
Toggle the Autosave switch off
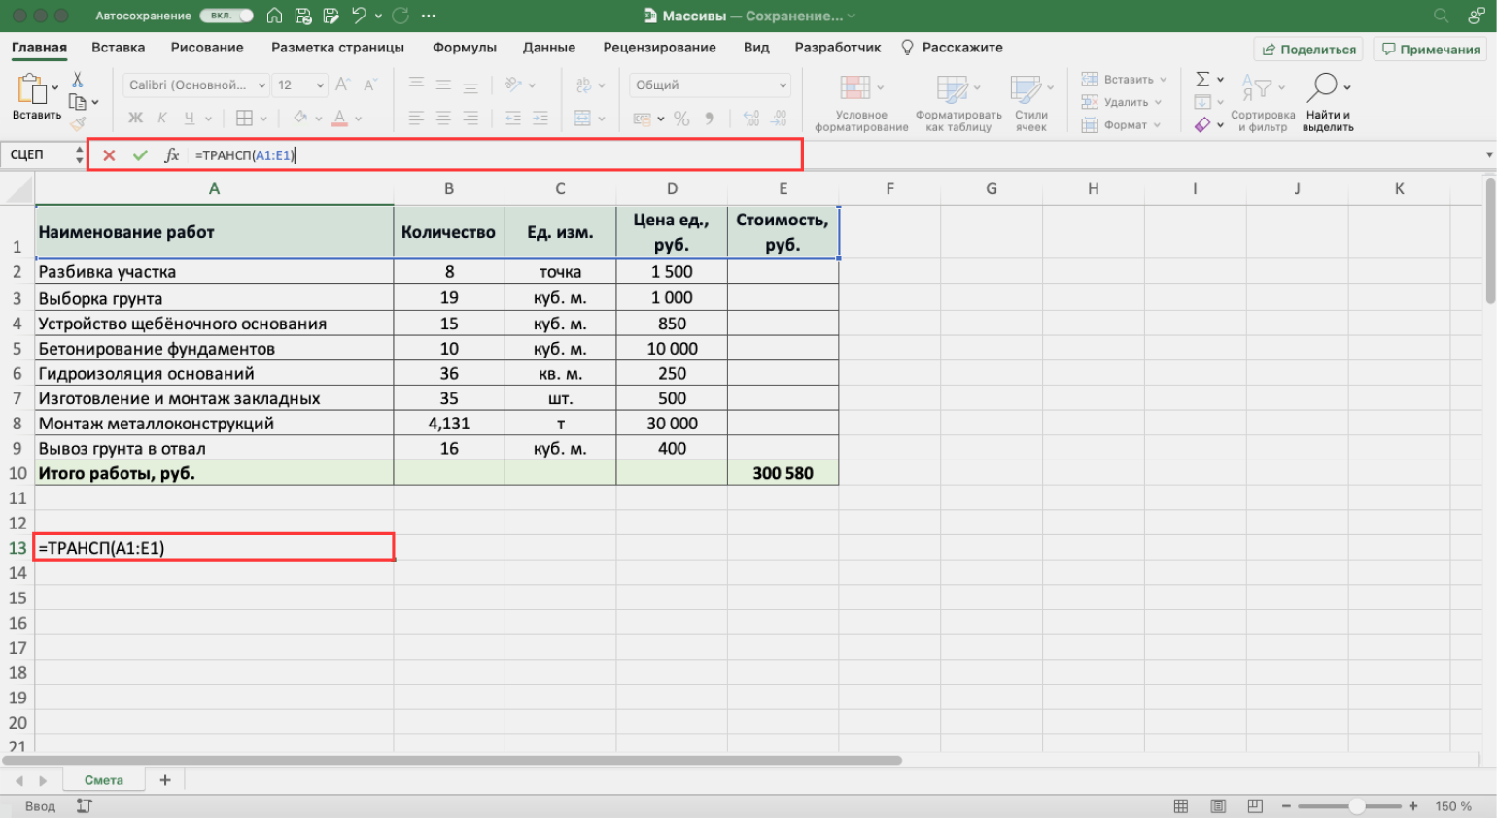(226, 16)
